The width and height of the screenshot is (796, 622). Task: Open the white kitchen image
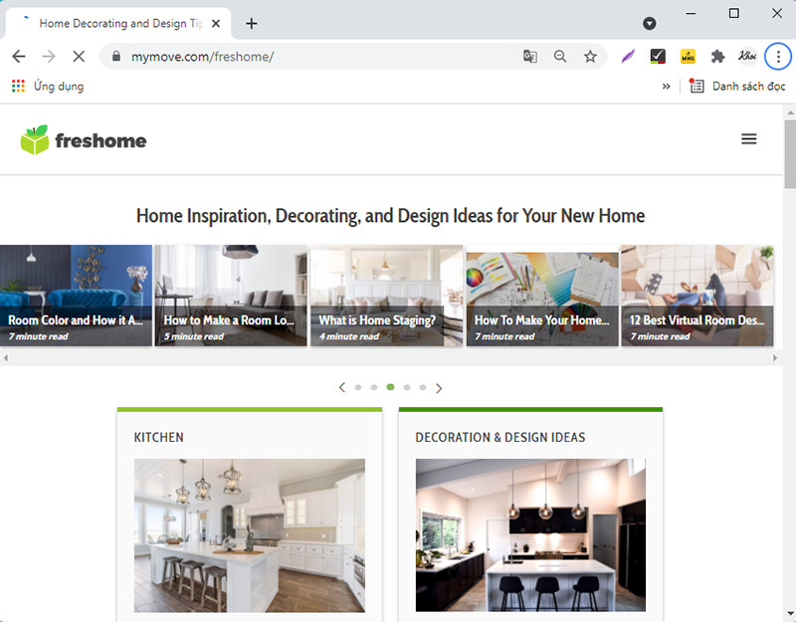250,535
